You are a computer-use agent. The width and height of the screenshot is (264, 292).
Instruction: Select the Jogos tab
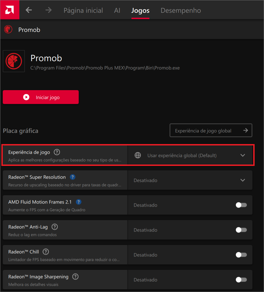140,11
